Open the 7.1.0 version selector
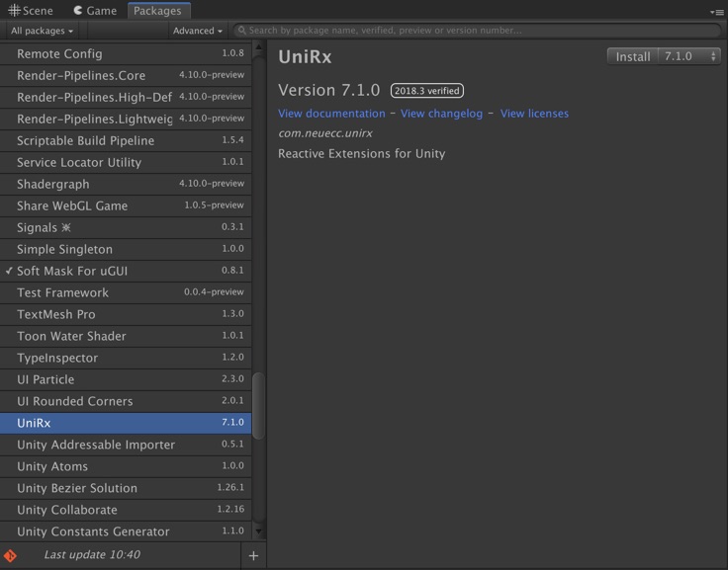 coord(690,56)
